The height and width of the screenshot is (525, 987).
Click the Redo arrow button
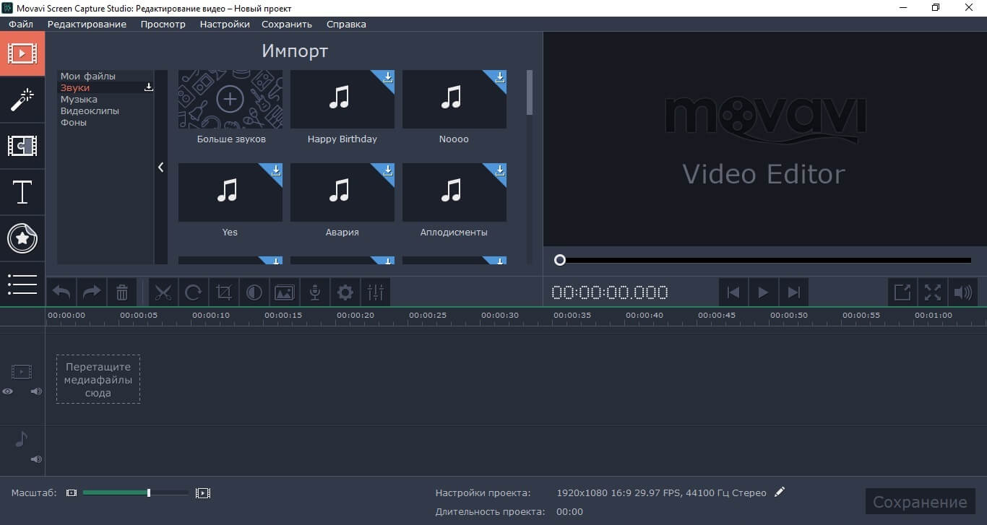(92, 292)
